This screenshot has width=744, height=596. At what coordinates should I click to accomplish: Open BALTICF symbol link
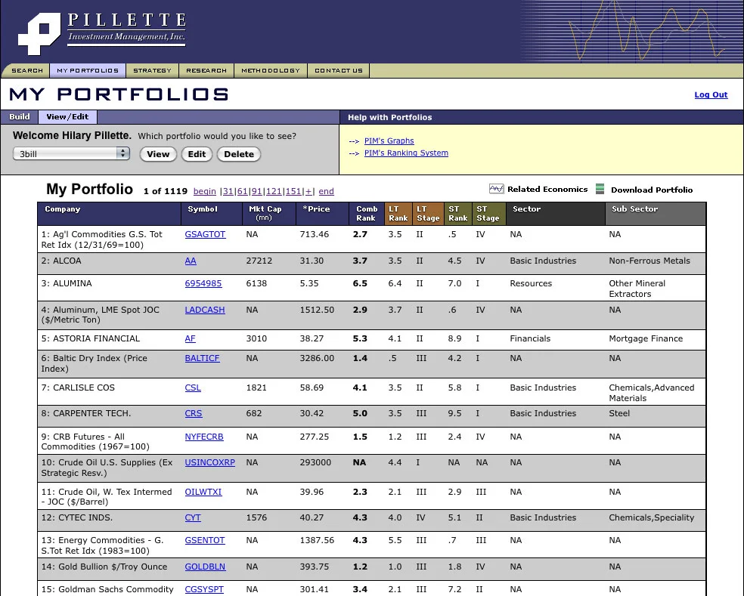pyautogui.click(x=202, y=358)
